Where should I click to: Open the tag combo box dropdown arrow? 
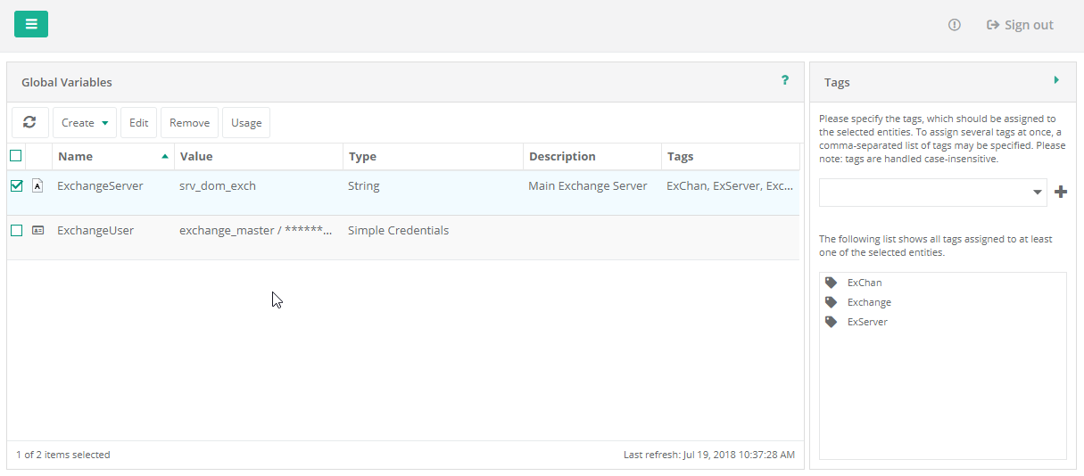(x=1038, y=193)
